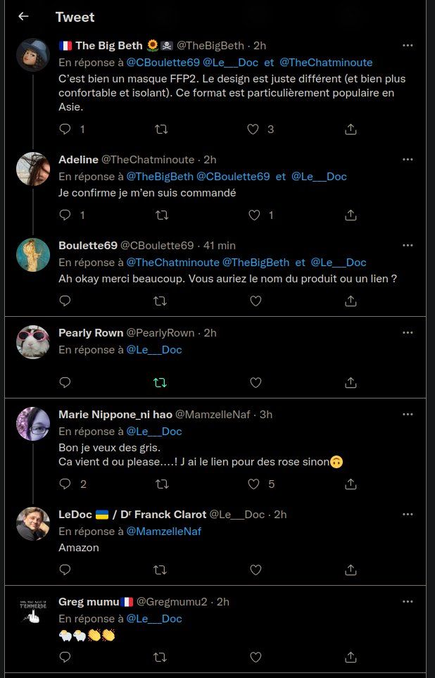Like The Big Beth's FFP2 mask tweet
Viewport: 435px width, 678px height.
pyautogui.click(x=255, y=129)
